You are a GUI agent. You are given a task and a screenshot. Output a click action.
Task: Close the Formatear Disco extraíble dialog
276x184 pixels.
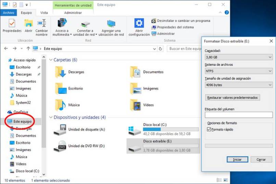(x=271, y=41)
